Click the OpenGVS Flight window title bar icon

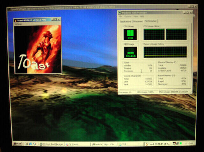[x=9, y=9]
